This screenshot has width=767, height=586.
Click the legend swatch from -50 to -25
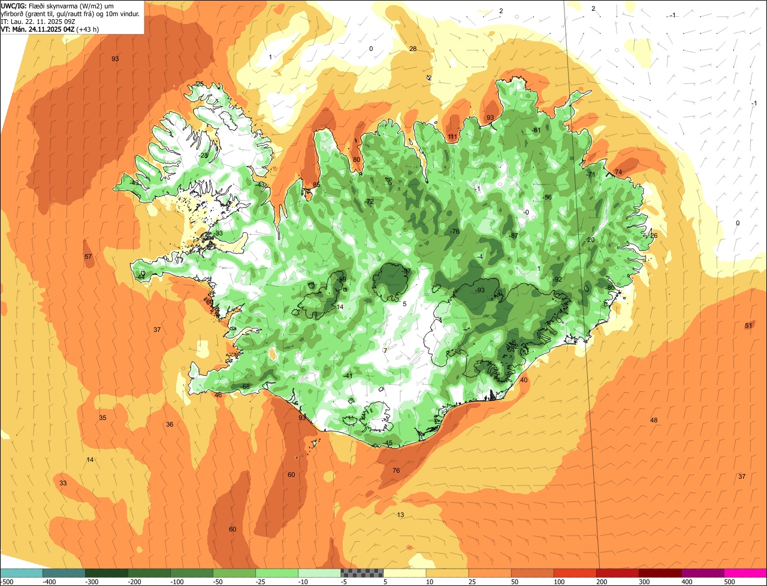pos(234,573)
